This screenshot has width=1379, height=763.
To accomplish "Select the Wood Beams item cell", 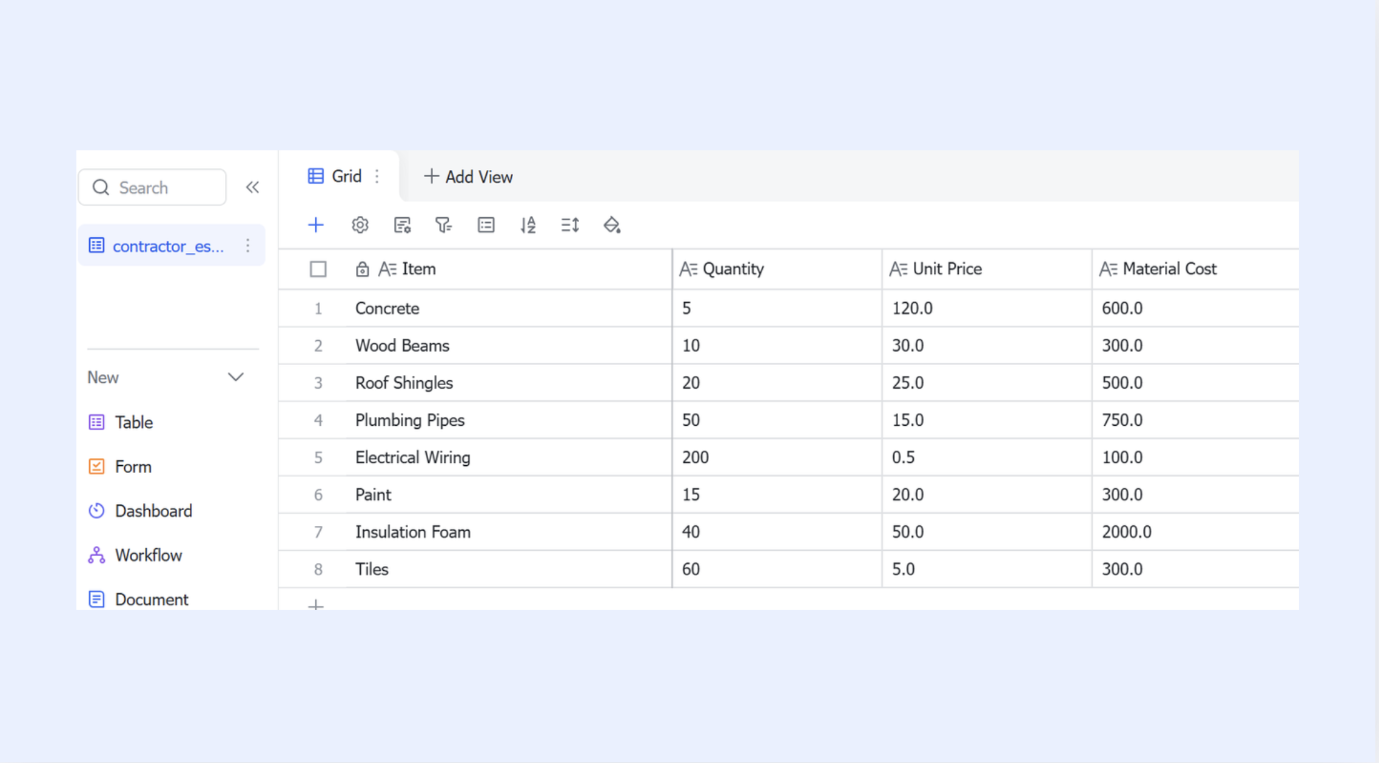I will [509, 346].
